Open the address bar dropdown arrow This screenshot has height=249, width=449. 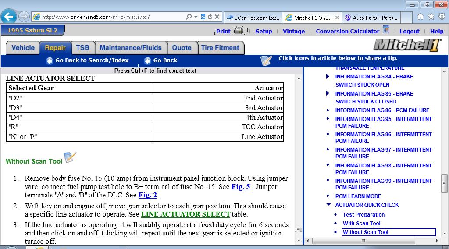point(196,17)
